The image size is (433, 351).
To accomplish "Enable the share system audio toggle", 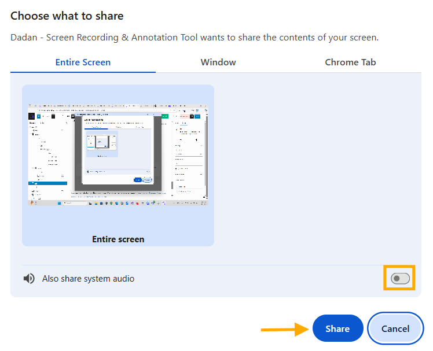I will (400, 278).
